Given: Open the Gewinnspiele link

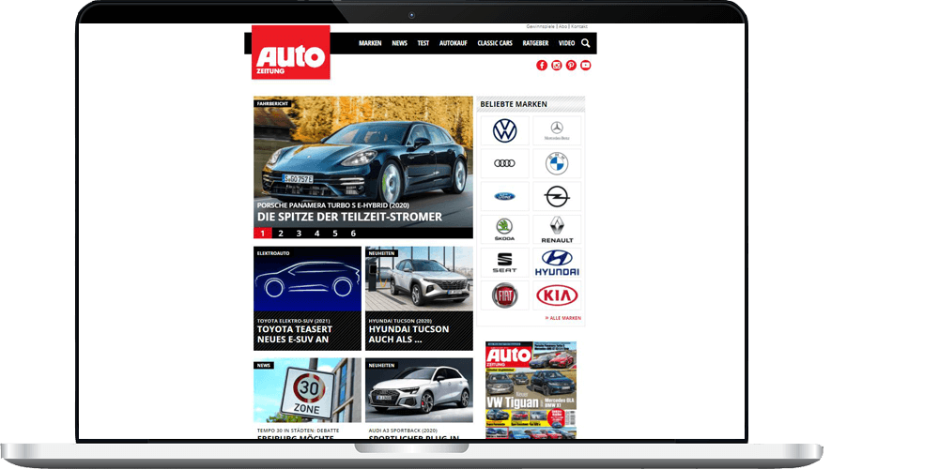Looking at the screenshot, I should [x=539, y=26].
